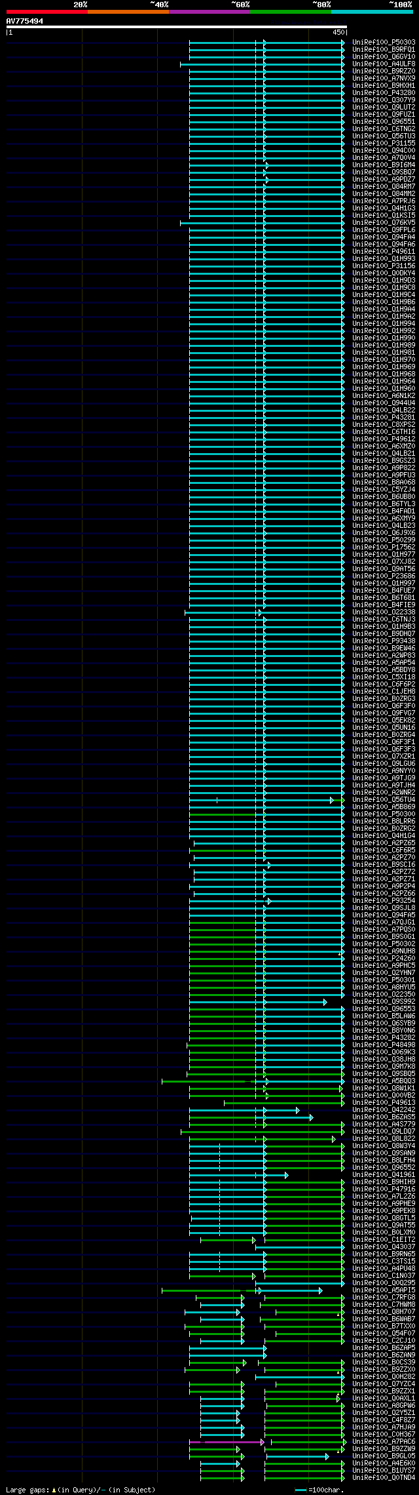The width and height of the screenshot is (419, 1495).
Task: Click label UniRef100_C1N037
Action: click(384, 1275)
